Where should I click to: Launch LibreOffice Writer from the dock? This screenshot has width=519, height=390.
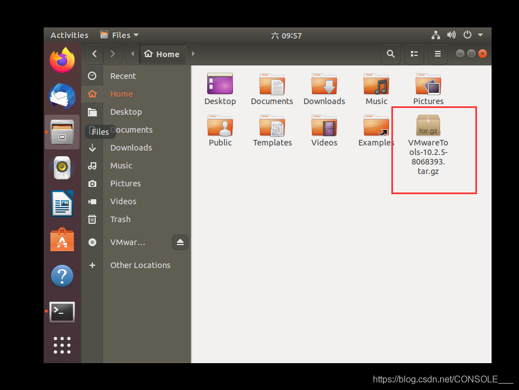pos(62,204)
